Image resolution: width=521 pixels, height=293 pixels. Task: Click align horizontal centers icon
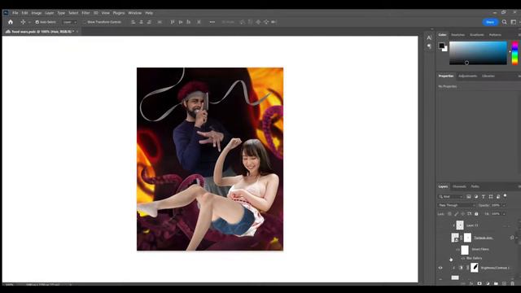(141, 22)
